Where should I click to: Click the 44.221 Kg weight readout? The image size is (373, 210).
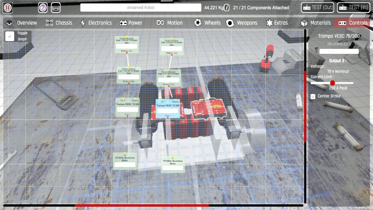(214, 8)
